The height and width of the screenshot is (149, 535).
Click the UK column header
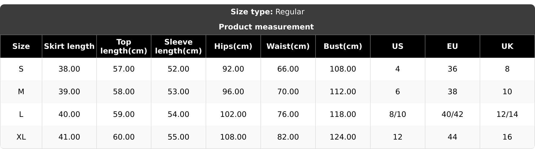click(507, 46)
